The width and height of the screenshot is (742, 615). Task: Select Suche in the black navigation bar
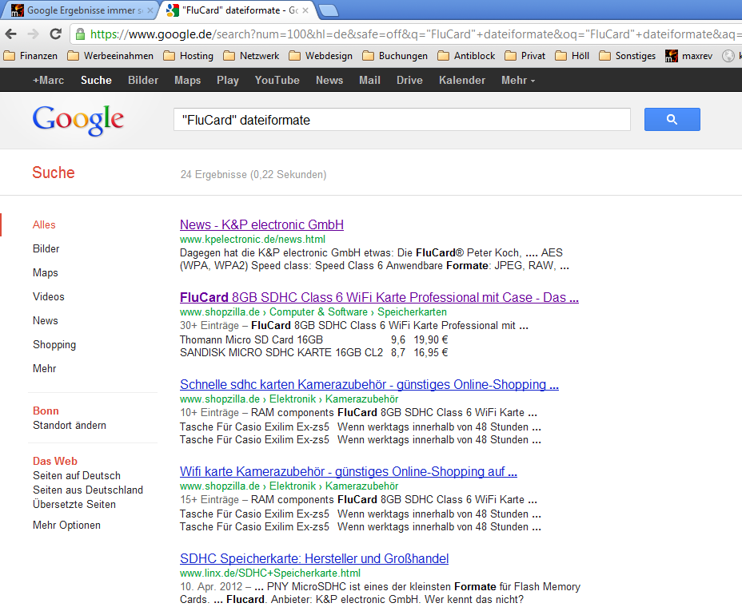click(x=96, y=81)
